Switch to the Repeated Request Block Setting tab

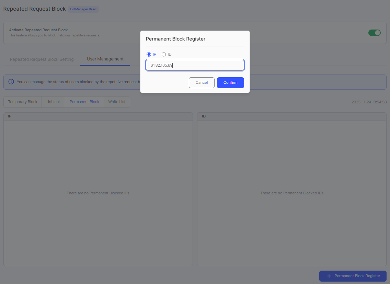(41, 59)
